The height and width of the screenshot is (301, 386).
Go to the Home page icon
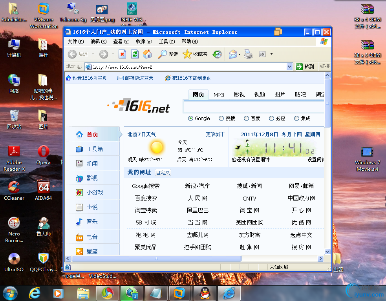pyautogui.click(x=147, y=54)
